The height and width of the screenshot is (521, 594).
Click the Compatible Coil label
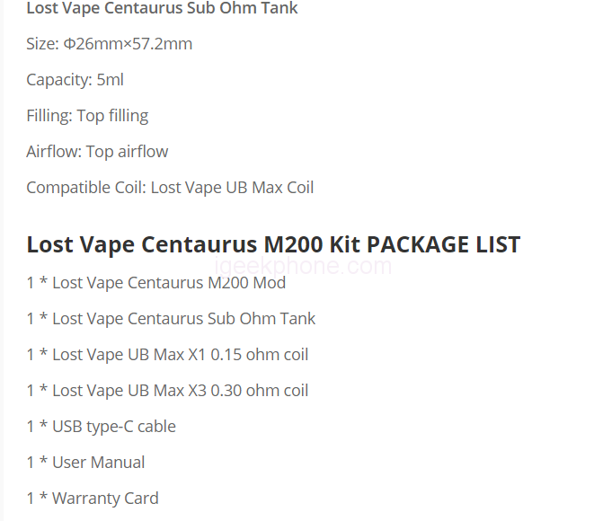click(85, 188)
